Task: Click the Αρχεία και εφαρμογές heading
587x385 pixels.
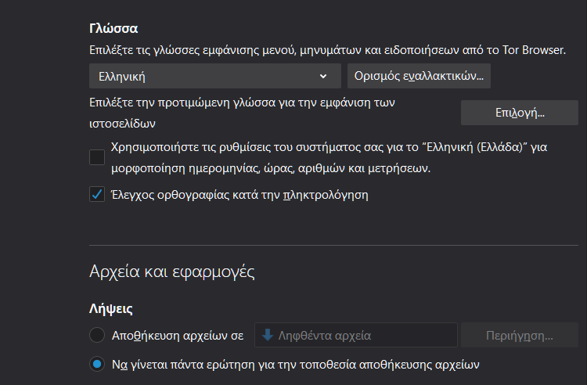Action: (172, 272)
